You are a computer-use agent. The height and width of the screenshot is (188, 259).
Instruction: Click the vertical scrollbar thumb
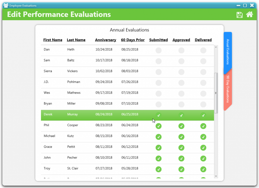click(216, 93)
